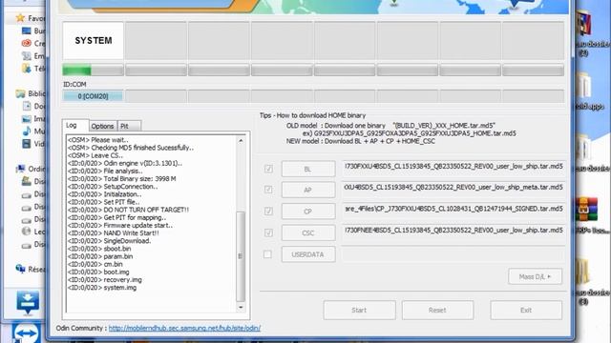Click the Reset button
611x343 pixels.
[x=437, y=310]
